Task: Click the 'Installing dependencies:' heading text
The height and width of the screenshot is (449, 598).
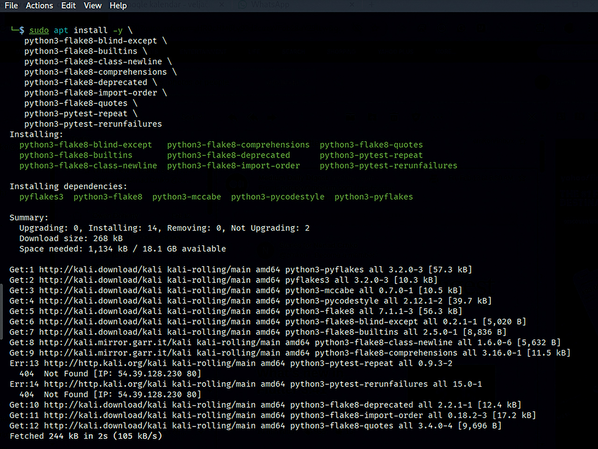Action: point(68,187)
